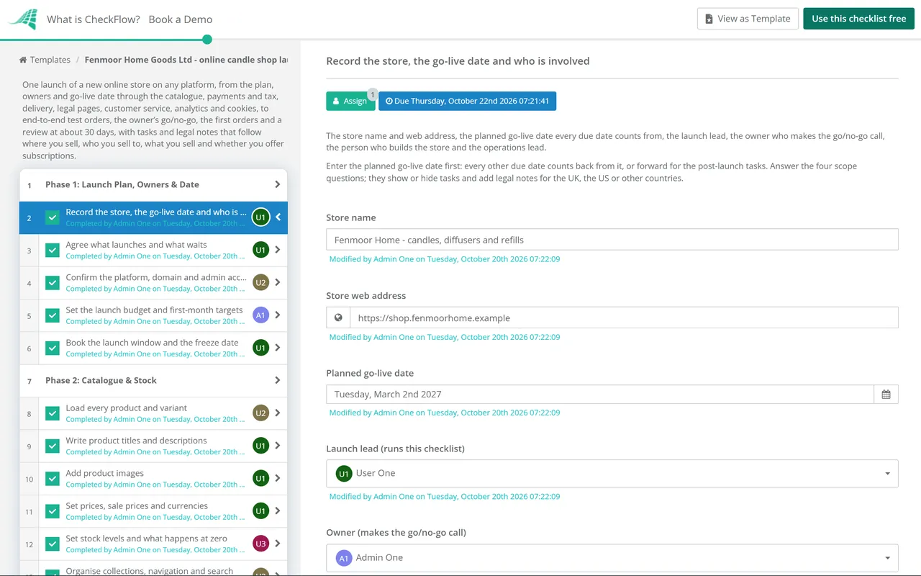Open 'Agree what launches' task via chevron
Screen dimensions: 921x576
[278, 250]
